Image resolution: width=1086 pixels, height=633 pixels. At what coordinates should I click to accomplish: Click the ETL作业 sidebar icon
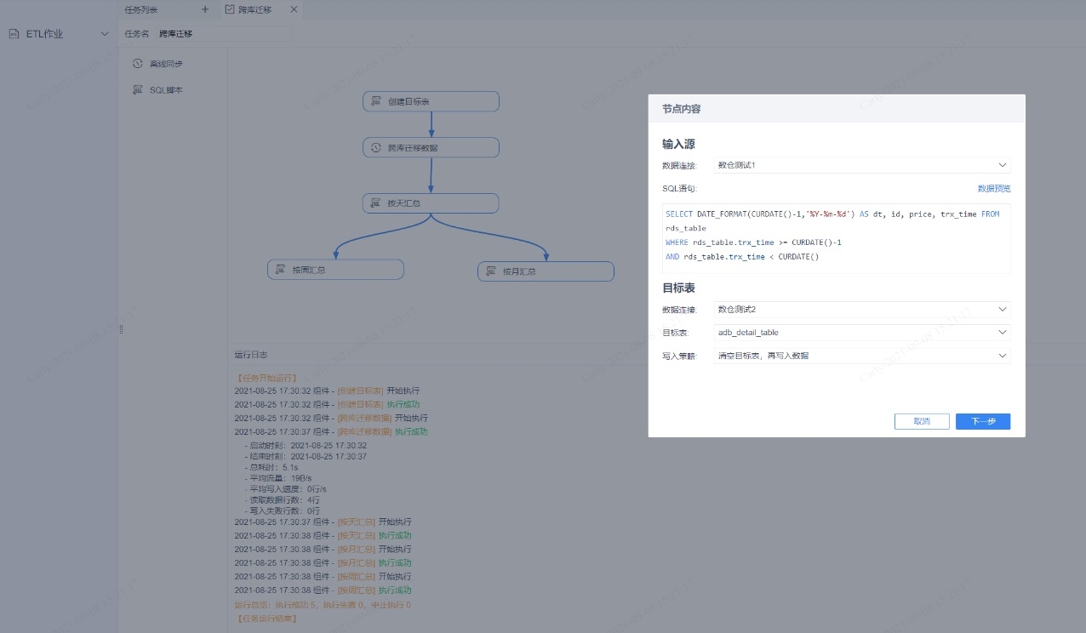[x=14, y=34]
